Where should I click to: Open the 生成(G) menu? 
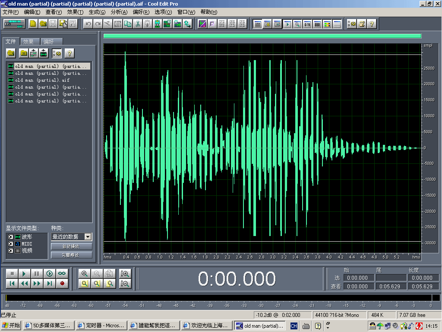point(97,12)
